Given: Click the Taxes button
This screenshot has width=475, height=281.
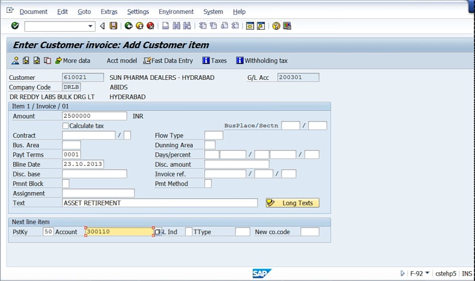Looking at the screenshot, I should [215, 61].
